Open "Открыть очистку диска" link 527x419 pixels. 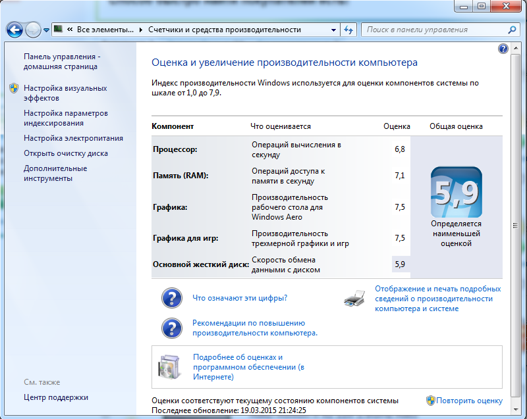[x=65, y=153]
